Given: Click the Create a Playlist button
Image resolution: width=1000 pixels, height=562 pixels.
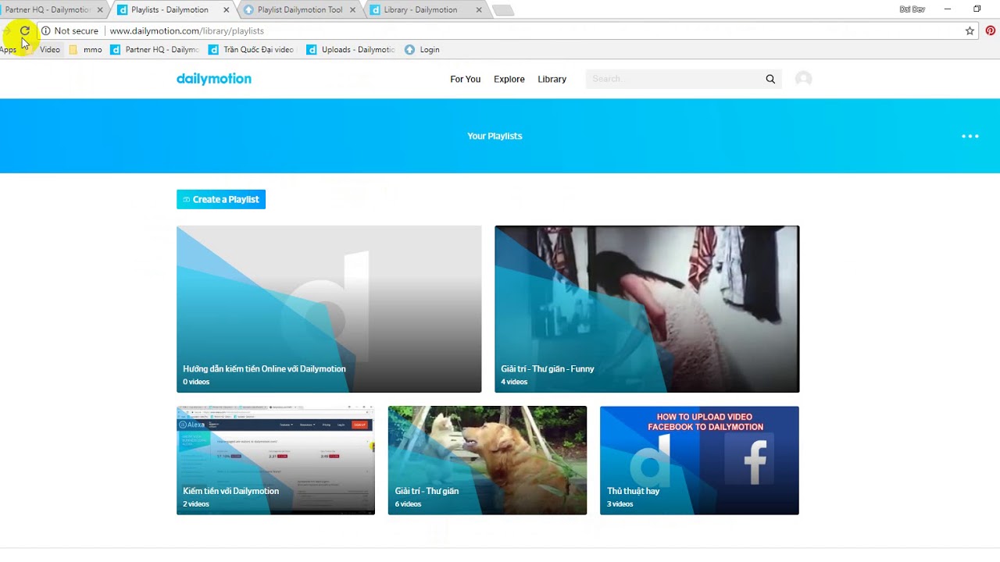Looking at the screenshot, I should [221, 199].
